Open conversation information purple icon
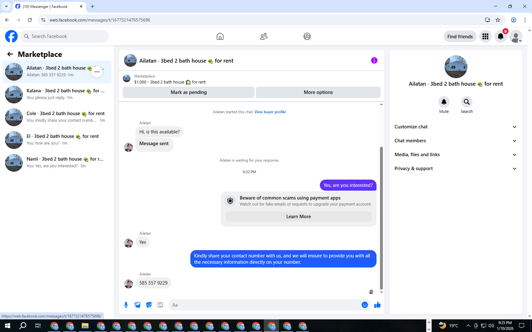 [374, 60]
